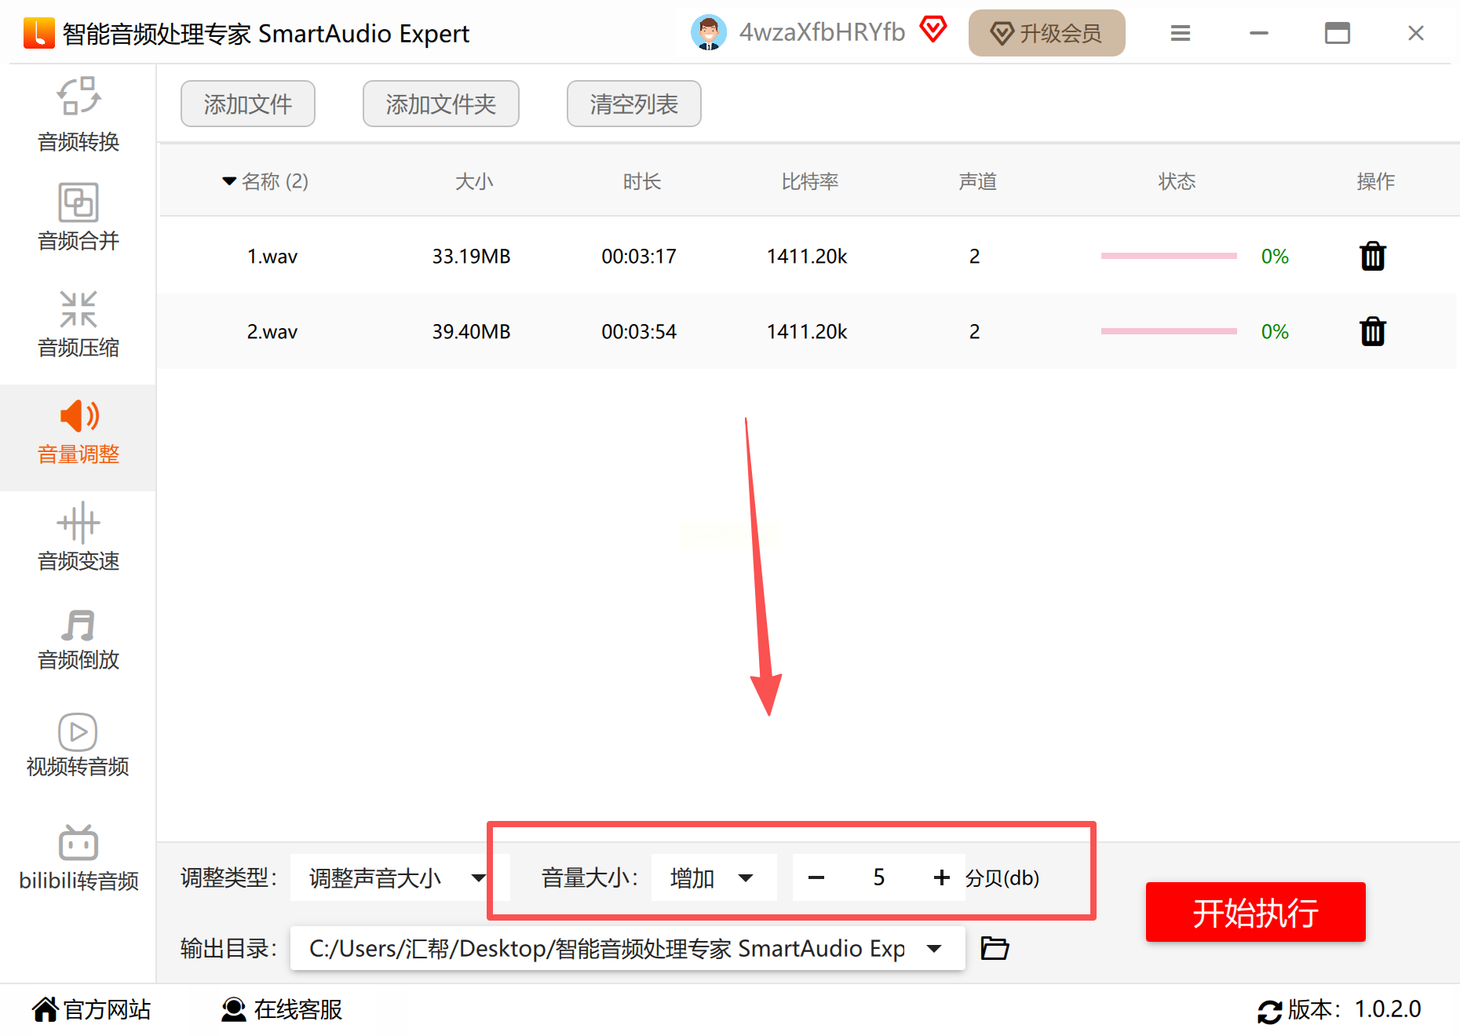Click the 0% status for 1.wav
The width and height of the screenshot is (1460, 1036).
tap(1275, 257)
